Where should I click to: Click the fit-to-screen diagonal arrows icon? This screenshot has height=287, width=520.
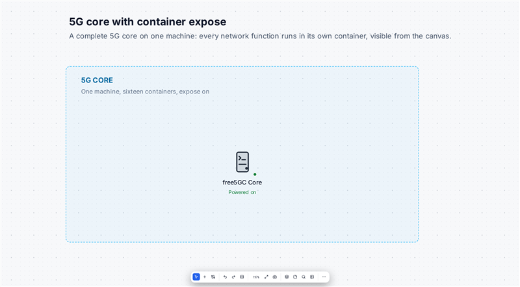click(266, 277)
